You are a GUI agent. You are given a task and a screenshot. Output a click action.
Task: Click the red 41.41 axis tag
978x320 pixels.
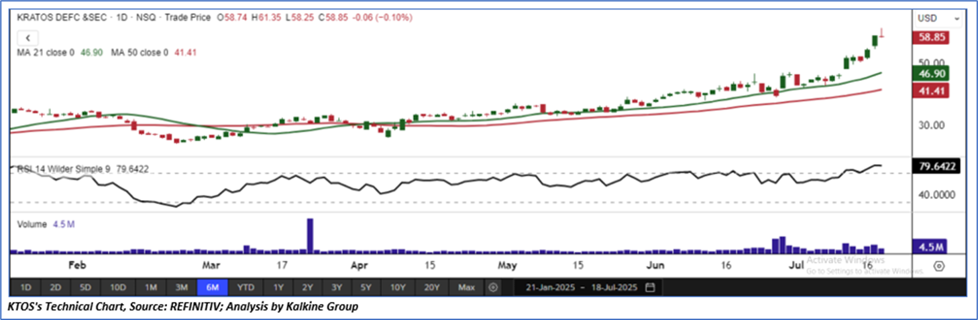pos(931,90)
